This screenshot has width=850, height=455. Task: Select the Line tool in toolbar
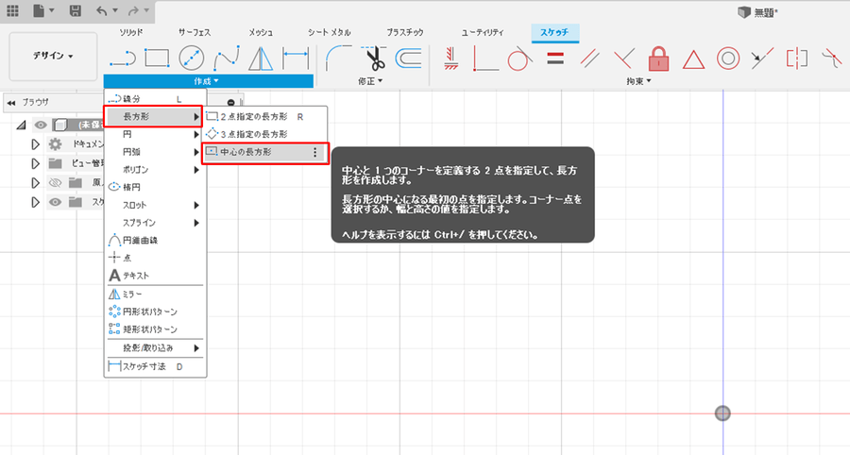coord(123,59)
